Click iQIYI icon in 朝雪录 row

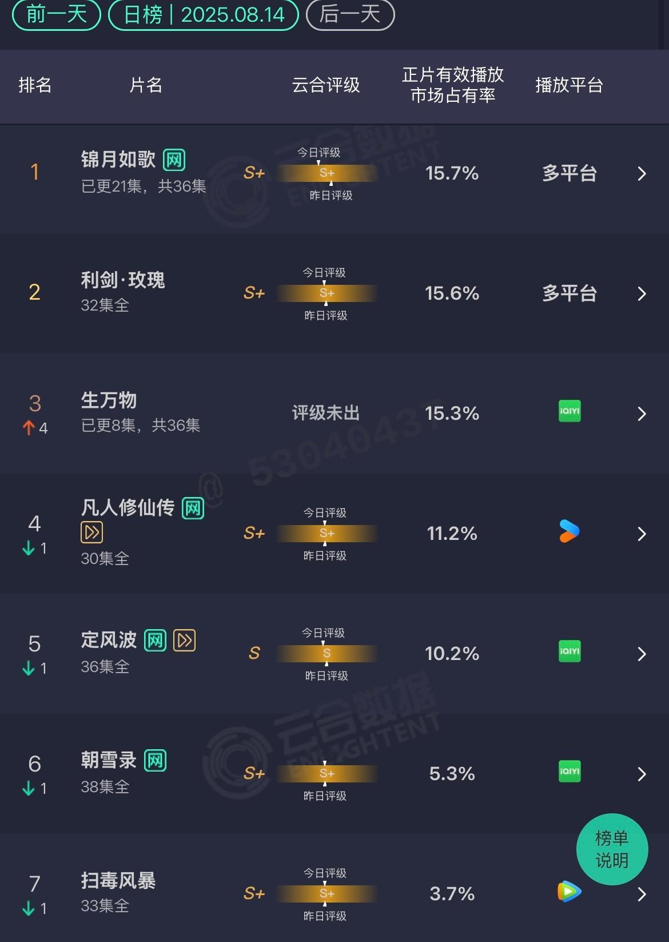click(x=570, y=772)
